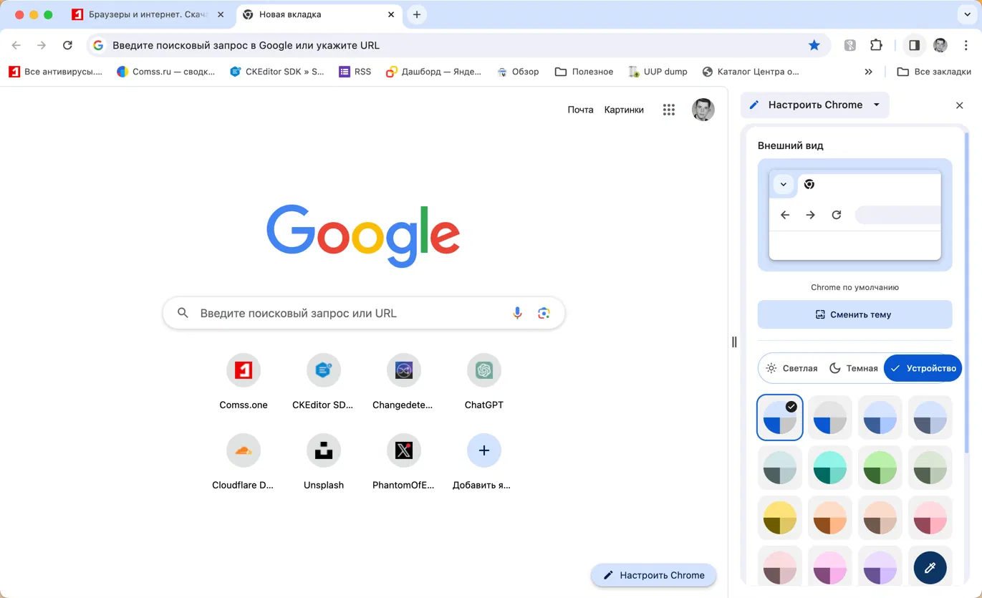This screenshot has height=598, width=982.
Task: Open the tab search chevron at top right
Action: 968,14
